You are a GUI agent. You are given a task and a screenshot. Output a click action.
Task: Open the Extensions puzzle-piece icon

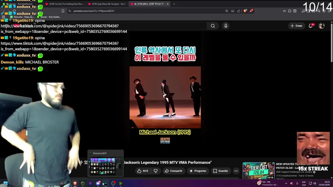click(x=290, y=11)
